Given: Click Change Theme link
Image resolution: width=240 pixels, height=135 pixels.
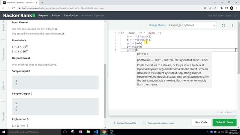Looking at the screenshot, I should (157, 25).
